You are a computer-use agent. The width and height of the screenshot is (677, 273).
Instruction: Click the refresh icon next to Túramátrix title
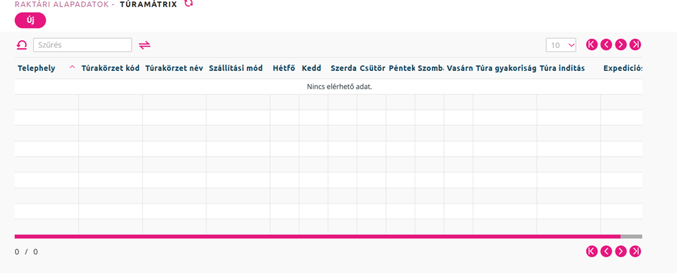[x=188, y=4]
